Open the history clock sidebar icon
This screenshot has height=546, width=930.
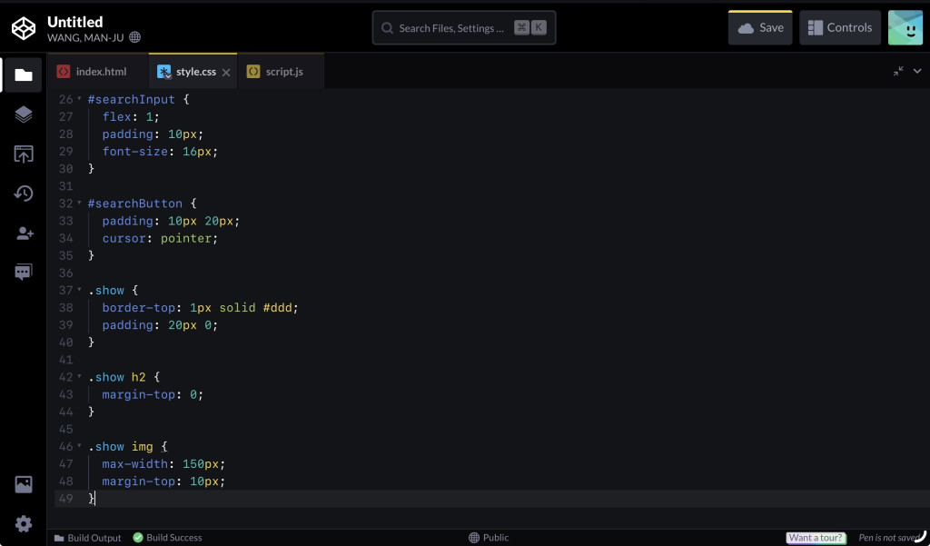(x=23, y=194)
